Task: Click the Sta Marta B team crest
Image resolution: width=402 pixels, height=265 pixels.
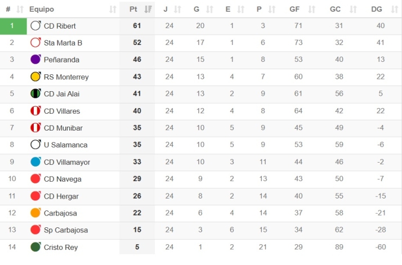Action: (35, 43)
